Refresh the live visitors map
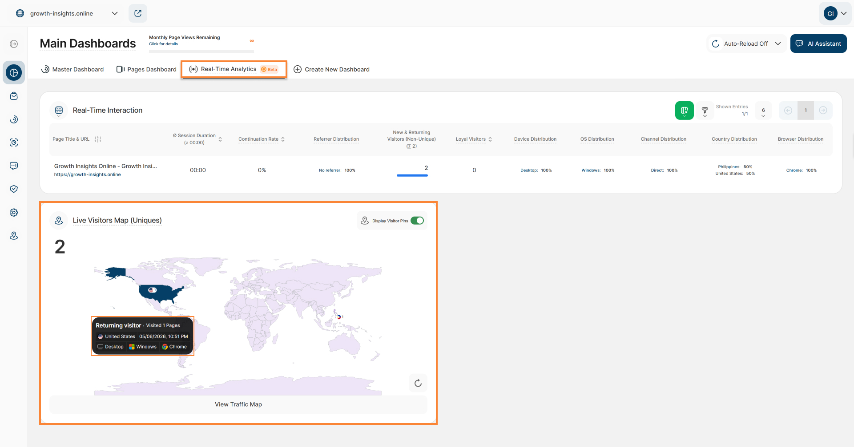This screenshot has height=447, width=854. (x=418, y=383)
